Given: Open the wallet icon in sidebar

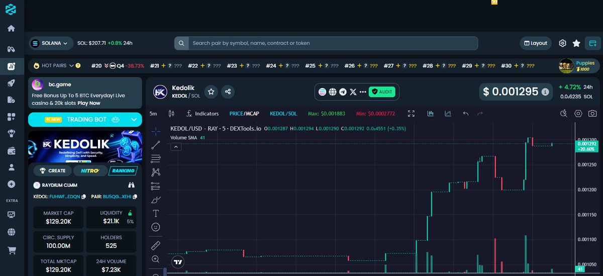Looking at the screenshot, I should [x=11, y=150].
